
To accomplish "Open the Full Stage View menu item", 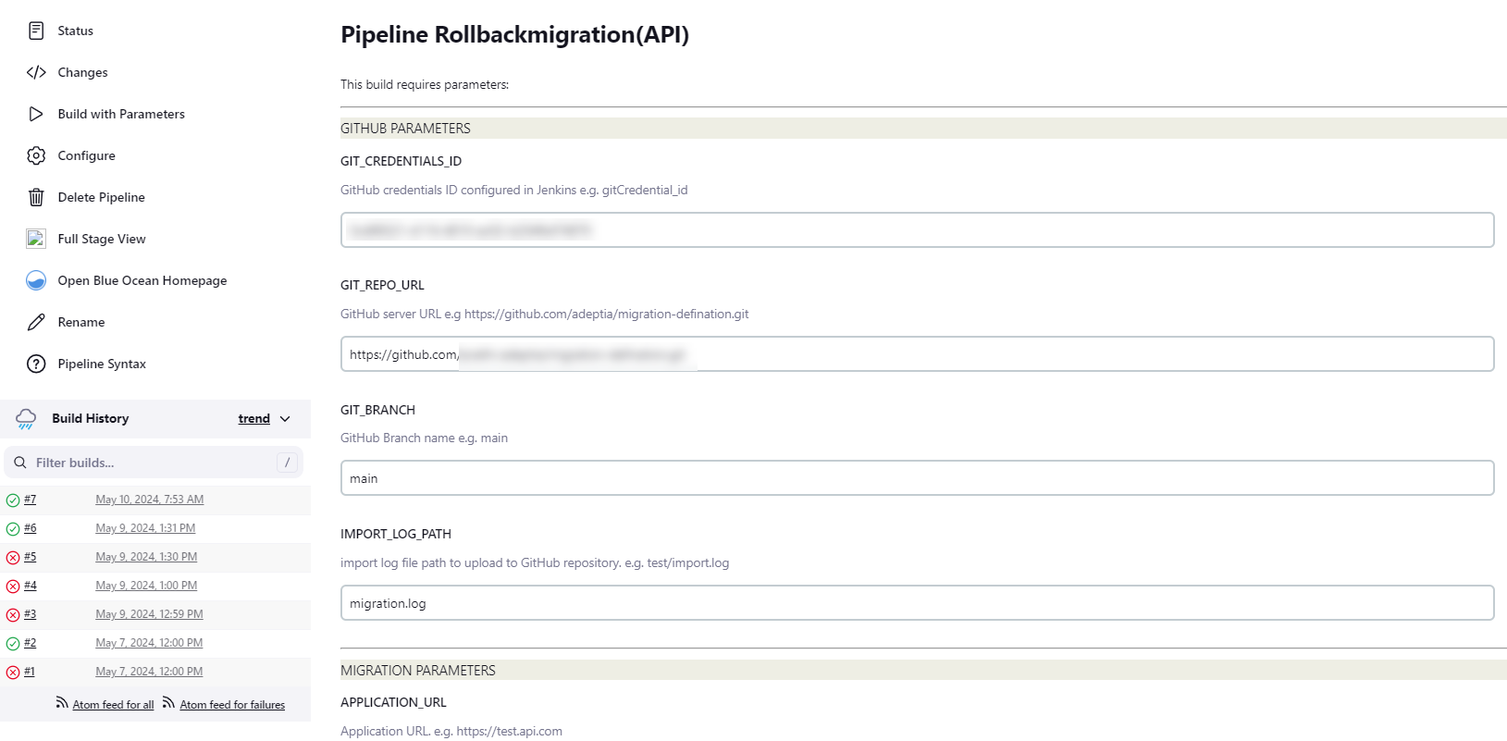I will point(102,239).
